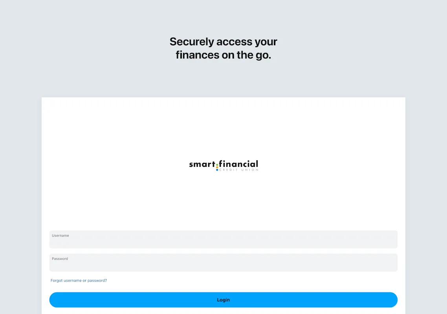Focus the Password input field
This screenshot has height=314, width=447.
pos(223,265)
